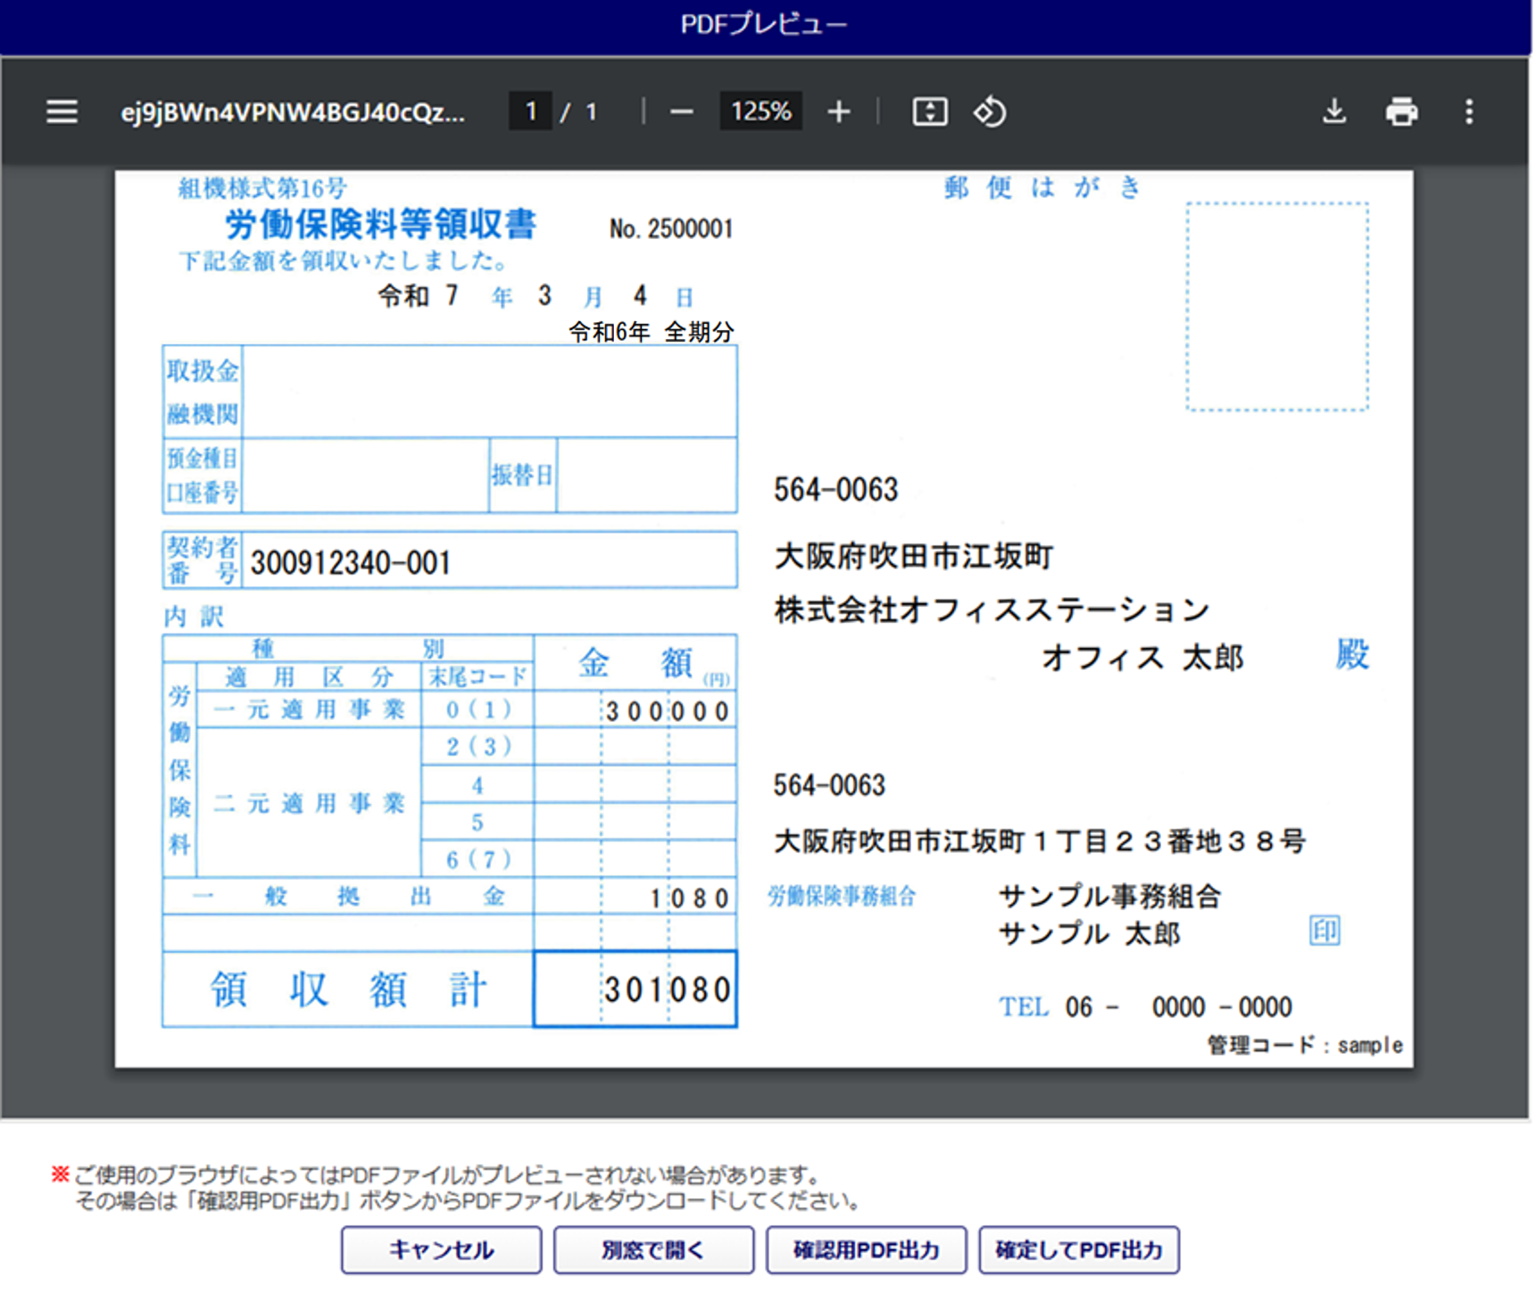Click the current page number field

click(531, 112)
